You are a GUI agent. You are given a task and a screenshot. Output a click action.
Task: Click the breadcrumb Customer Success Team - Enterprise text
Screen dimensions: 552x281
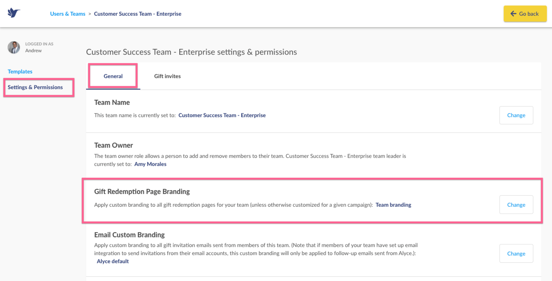[138, 14]
